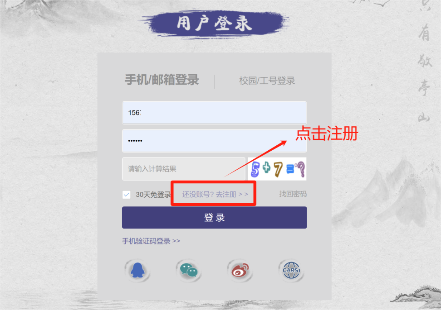Click into the password field
Image resolution: width=441 pixels, height=310 pixels.
tap(214, 141)
